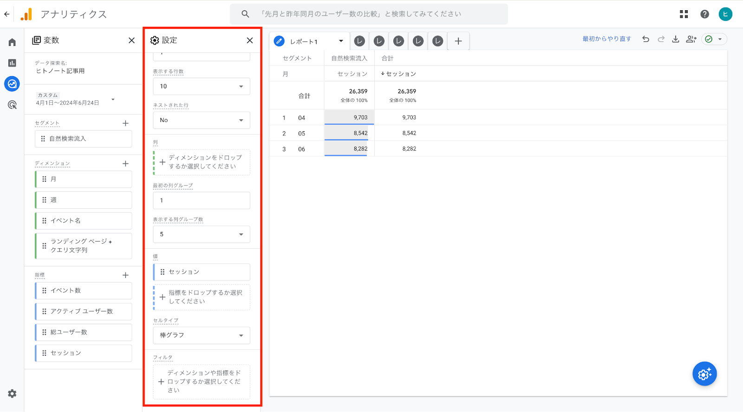The width and height of the screenshot is (743, 412).
Task: Click the magnifier search icon
Action: pos(245,14)
